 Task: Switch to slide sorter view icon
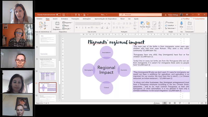click(x=170, y=103)
